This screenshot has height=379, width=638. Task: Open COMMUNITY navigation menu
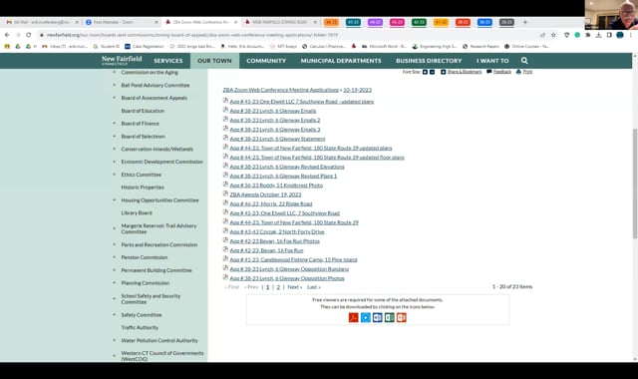click(266, 61)
